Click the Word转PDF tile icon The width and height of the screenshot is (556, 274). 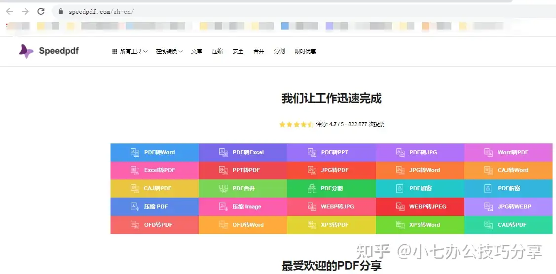point(488,152)
